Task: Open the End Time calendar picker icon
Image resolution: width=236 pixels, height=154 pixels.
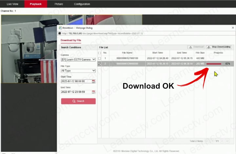Action: point(93,92)
